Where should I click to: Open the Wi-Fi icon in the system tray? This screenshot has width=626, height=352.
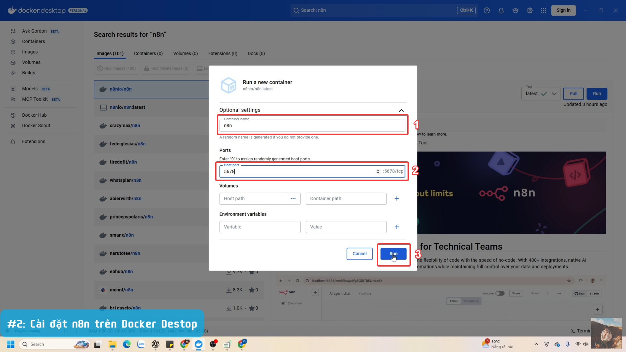578,344
